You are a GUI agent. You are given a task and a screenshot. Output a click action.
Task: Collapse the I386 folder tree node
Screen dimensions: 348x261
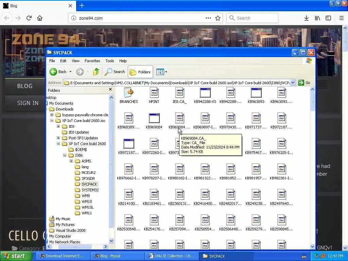65,155
